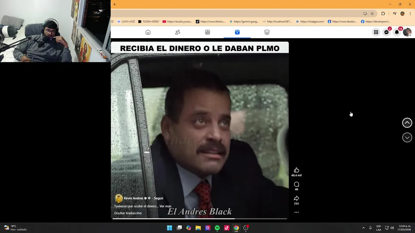Viewport: 415px width, 233px height.
Task: Open the reel three-dot options menu
Action: tap(296, 212)
